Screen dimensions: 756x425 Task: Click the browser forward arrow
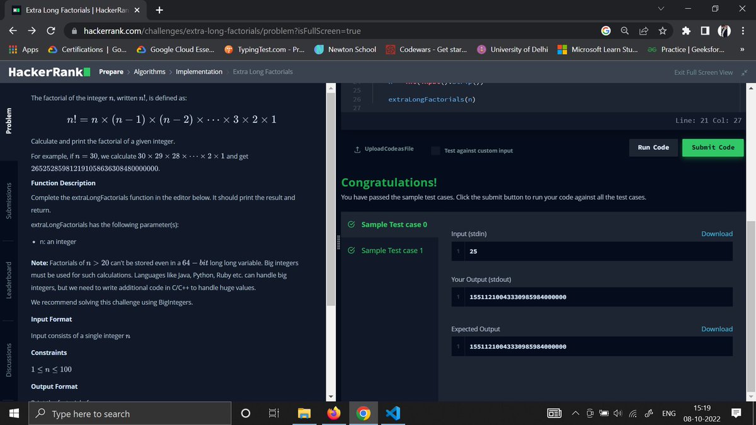pyautogui.click(x=31, y=30)
